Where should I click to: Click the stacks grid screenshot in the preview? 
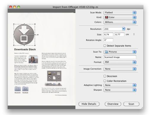pos(54,76)
